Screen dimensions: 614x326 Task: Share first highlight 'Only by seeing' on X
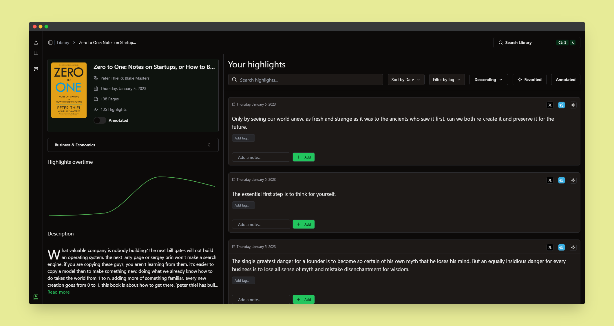click(550, 105)
